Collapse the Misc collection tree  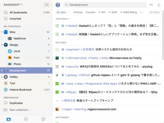pyautogui.click(x=2, y=32)
